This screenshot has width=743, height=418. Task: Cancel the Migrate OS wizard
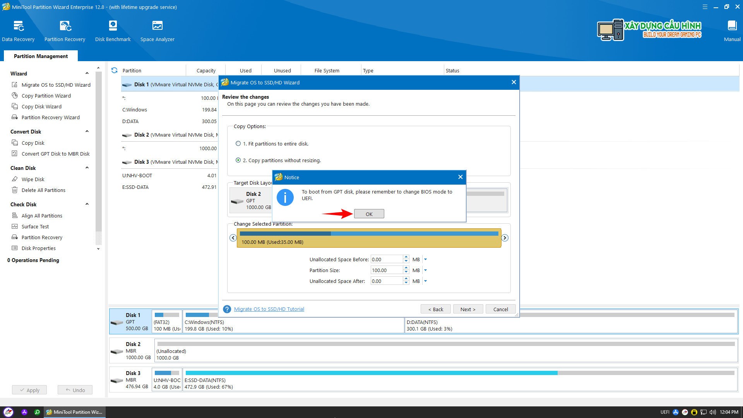point(501,309)
